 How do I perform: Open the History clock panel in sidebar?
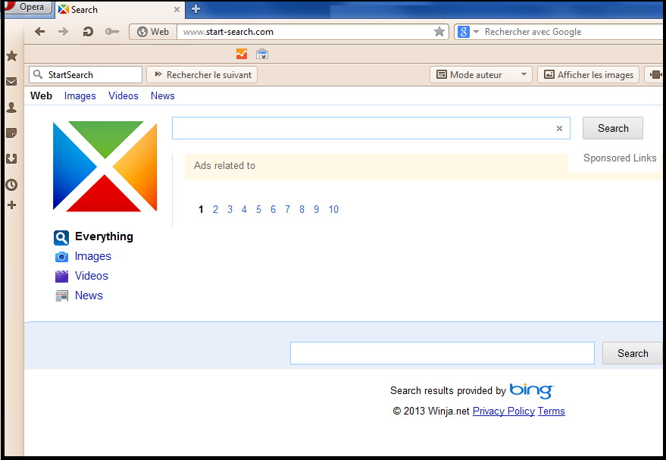[x=12, y=185]
